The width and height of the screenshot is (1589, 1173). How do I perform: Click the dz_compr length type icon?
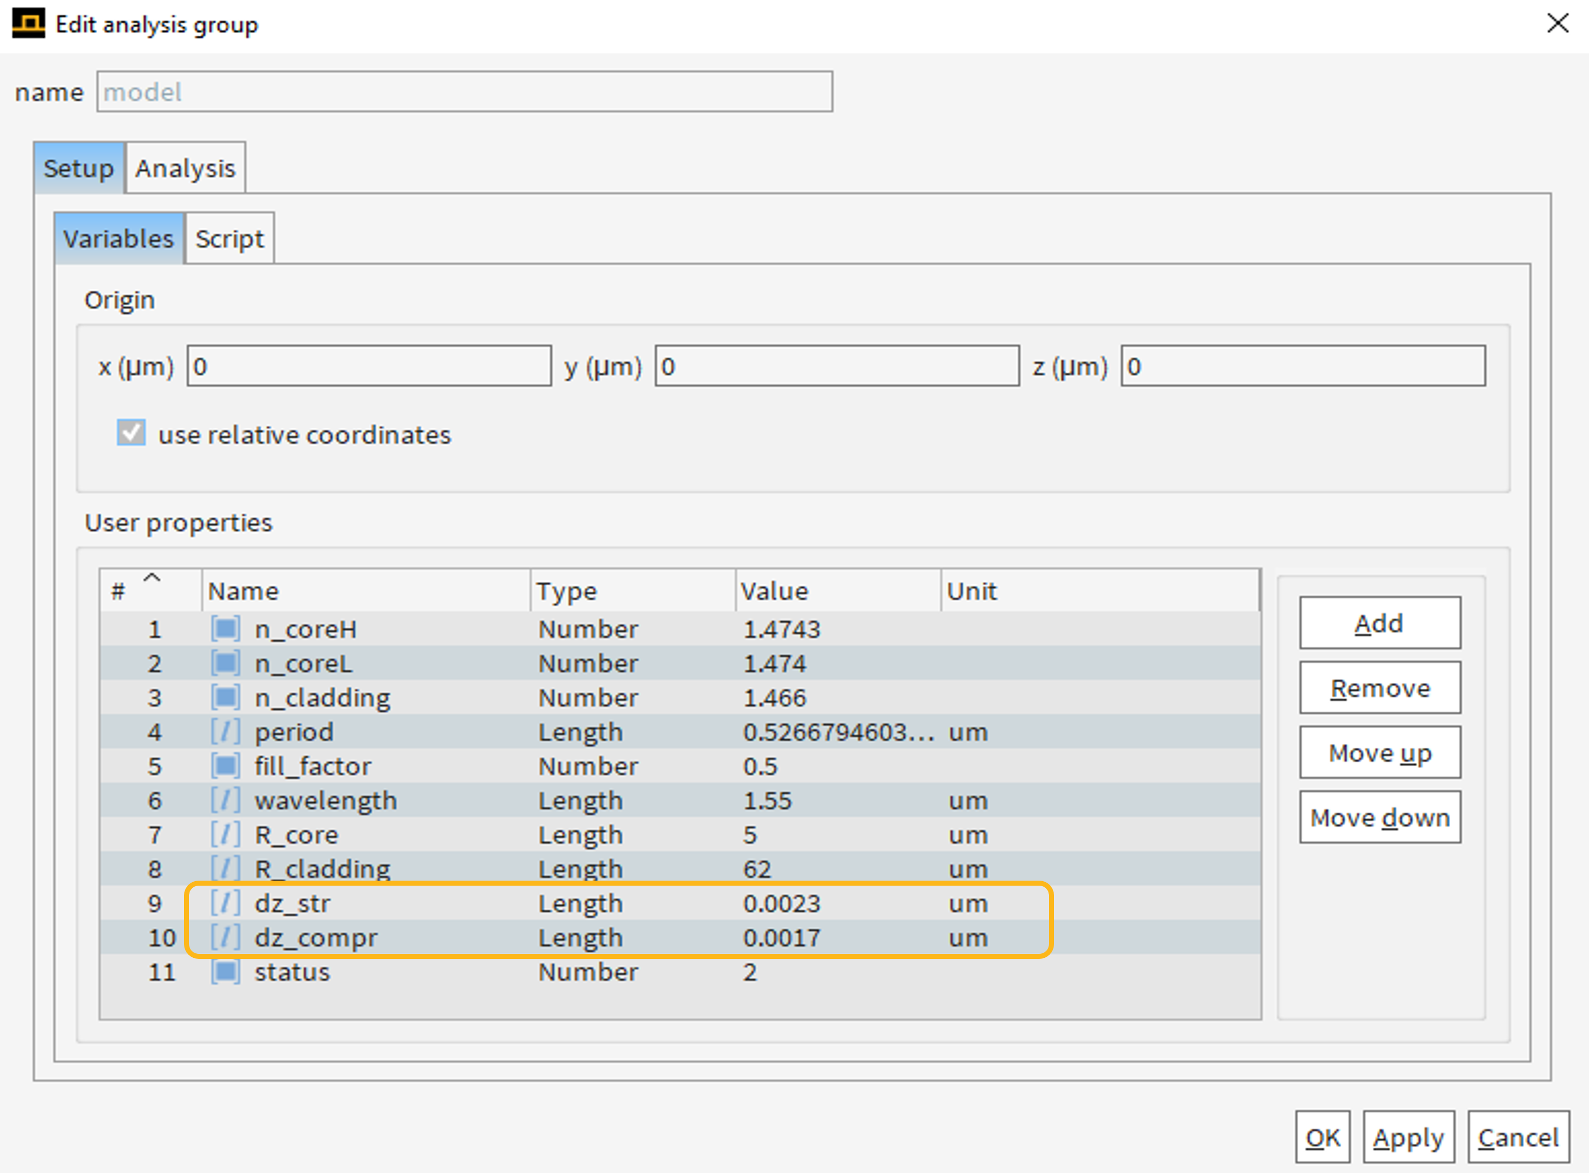click(x=225, y=937)
